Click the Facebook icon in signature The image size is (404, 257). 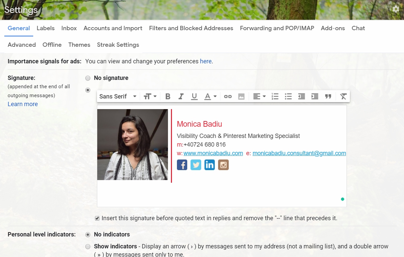(182, 165)
